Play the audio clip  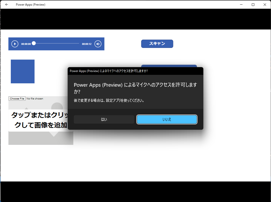tap(15, 44)
